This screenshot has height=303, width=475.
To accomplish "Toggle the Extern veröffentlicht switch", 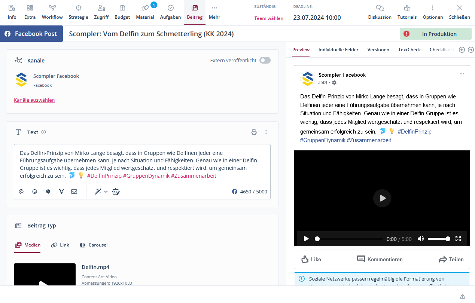I will point(265,60).
